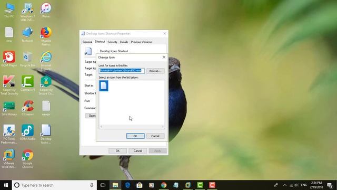Click Cancel in the Shortcut Properties window
This screenshot has height=190, width=337.
click(x=138, y=151)
